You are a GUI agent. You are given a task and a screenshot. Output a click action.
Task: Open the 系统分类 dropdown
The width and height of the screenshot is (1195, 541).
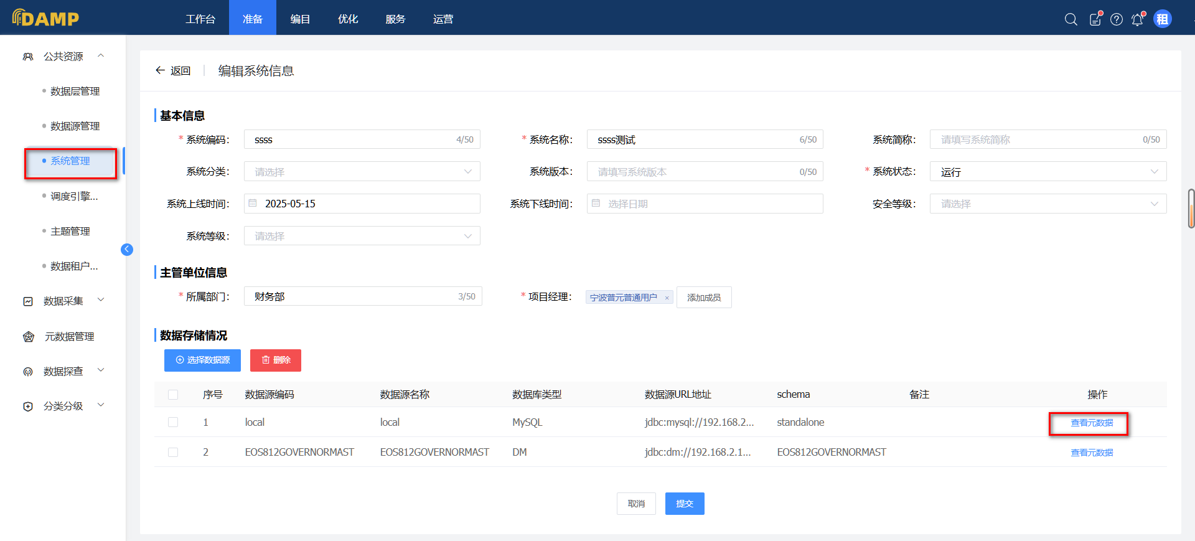pos(362,172)
